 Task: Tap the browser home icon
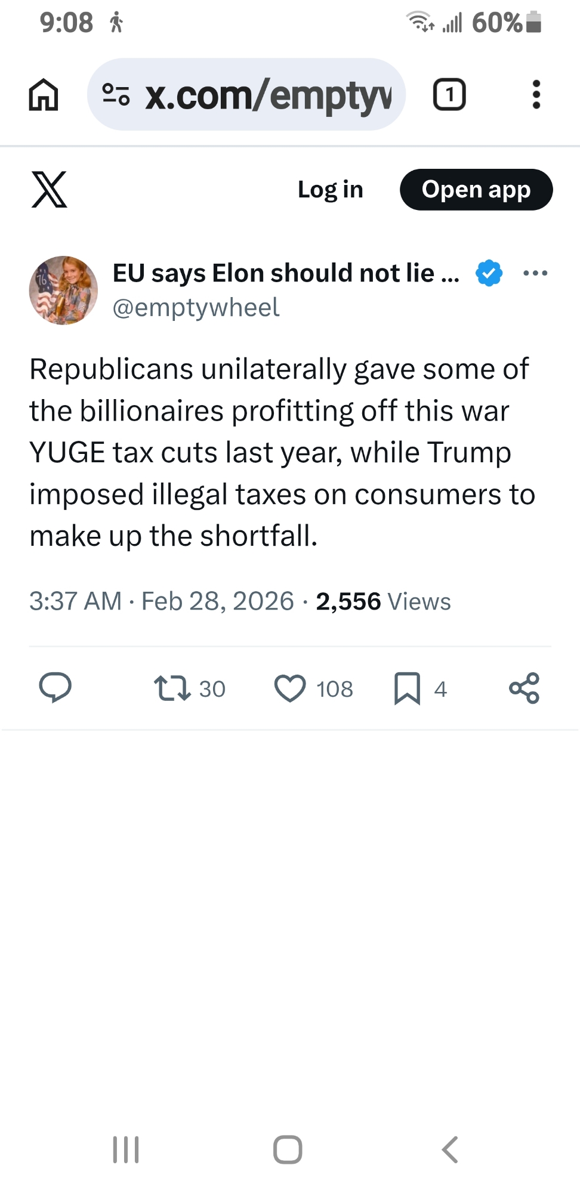(x=44, y=95)
